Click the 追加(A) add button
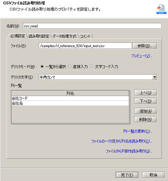The height and width of the screenshot is (181, 168). pos(145,111)
